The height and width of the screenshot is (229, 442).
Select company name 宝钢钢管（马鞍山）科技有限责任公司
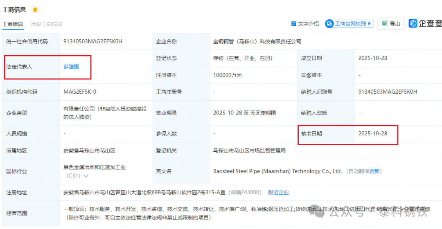[257, 41]
